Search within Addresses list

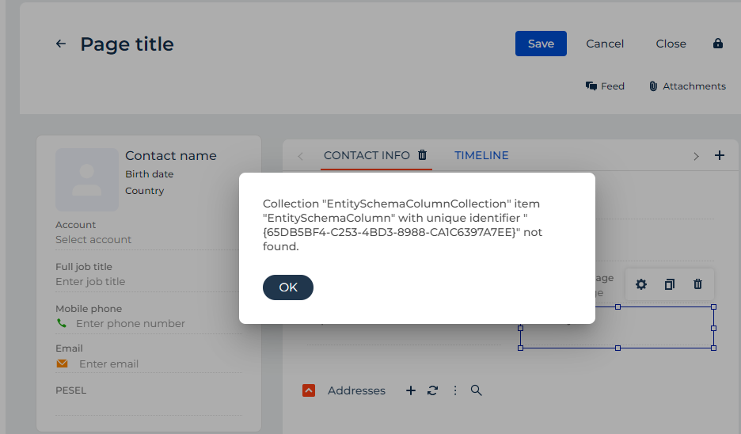477,390
